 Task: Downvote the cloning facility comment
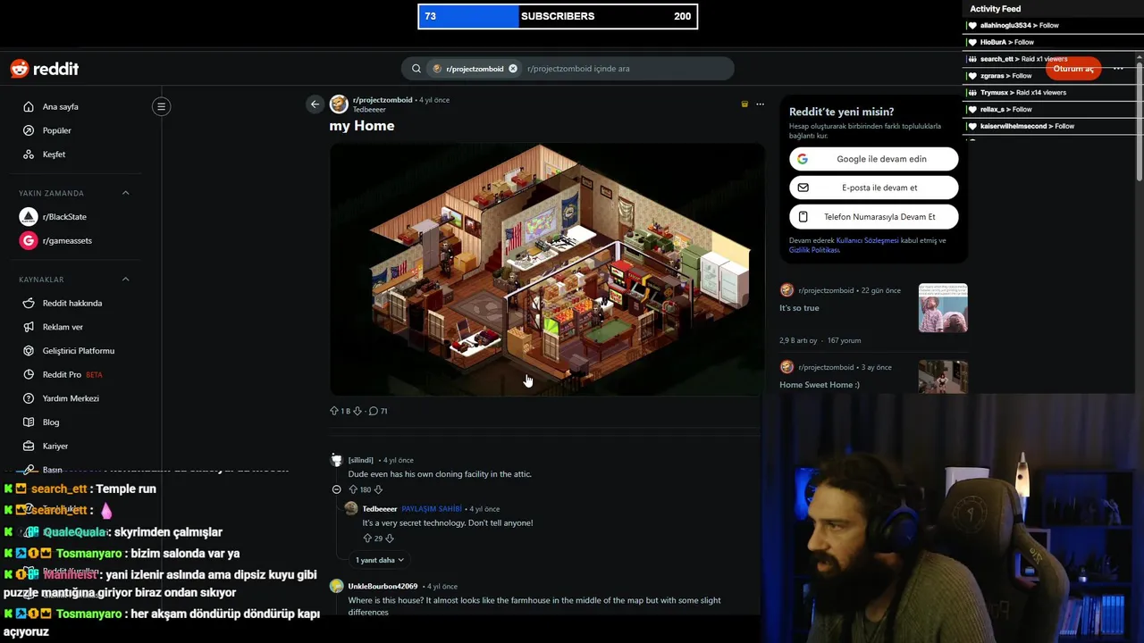(x=378, y=489)
